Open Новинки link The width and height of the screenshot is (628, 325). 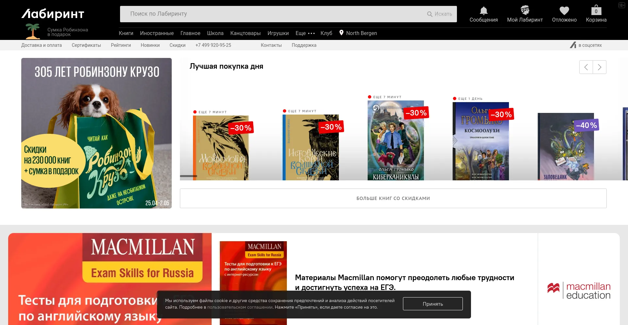click(x=150, y=45)
